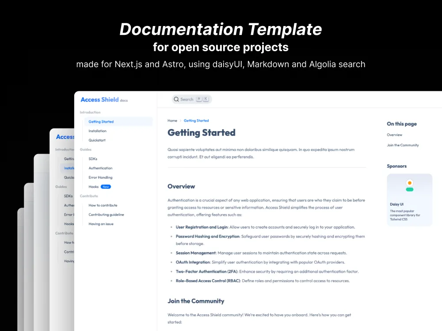
Task: Open the Error Handling guide
Action: 101,177
